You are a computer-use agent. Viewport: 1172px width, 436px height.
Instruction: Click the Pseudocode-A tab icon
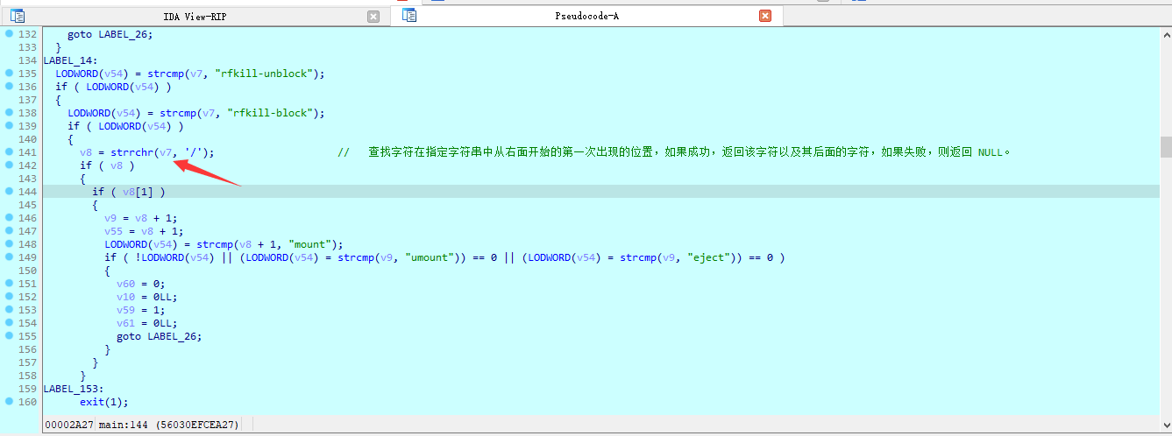click(409, 15)
